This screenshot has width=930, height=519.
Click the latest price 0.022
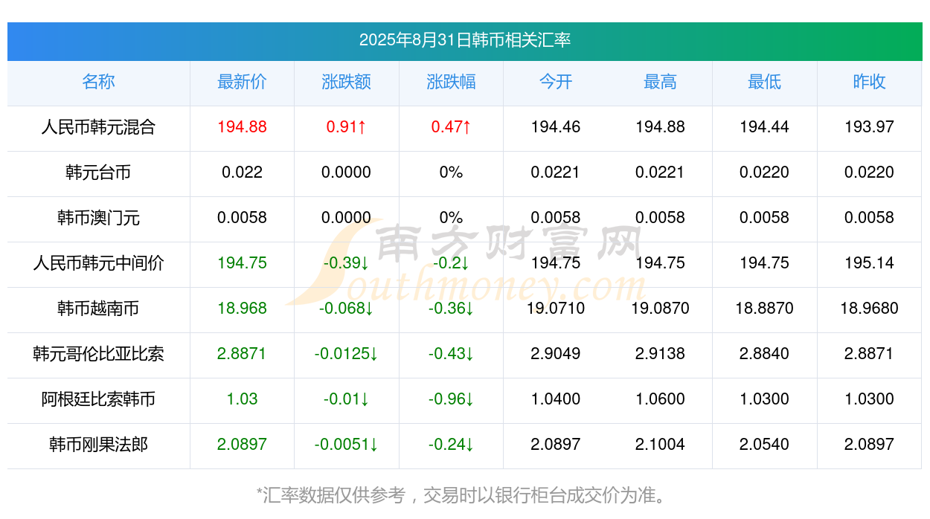242,173
